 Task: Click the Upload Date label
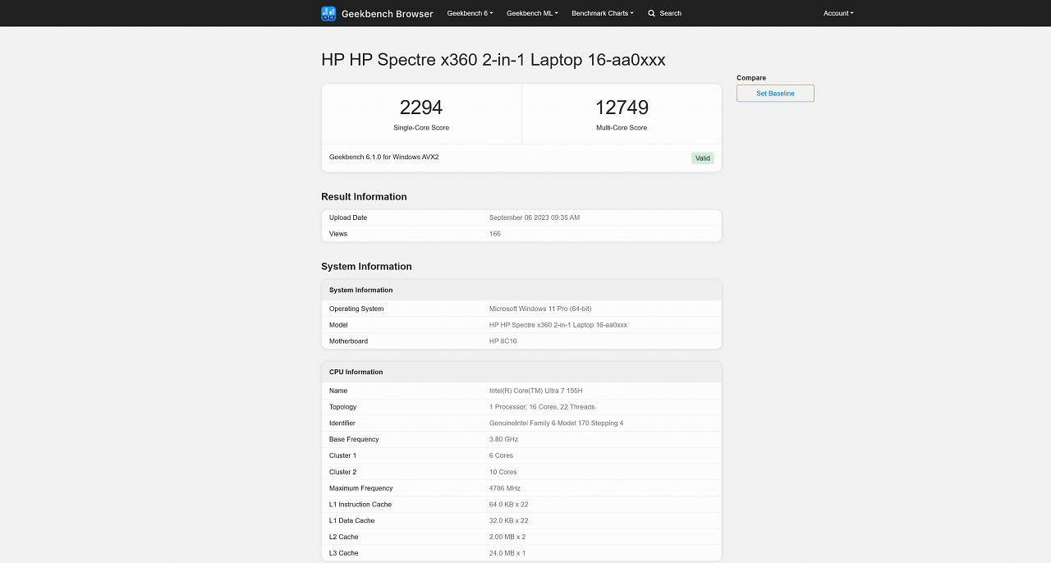coord(348,217)
